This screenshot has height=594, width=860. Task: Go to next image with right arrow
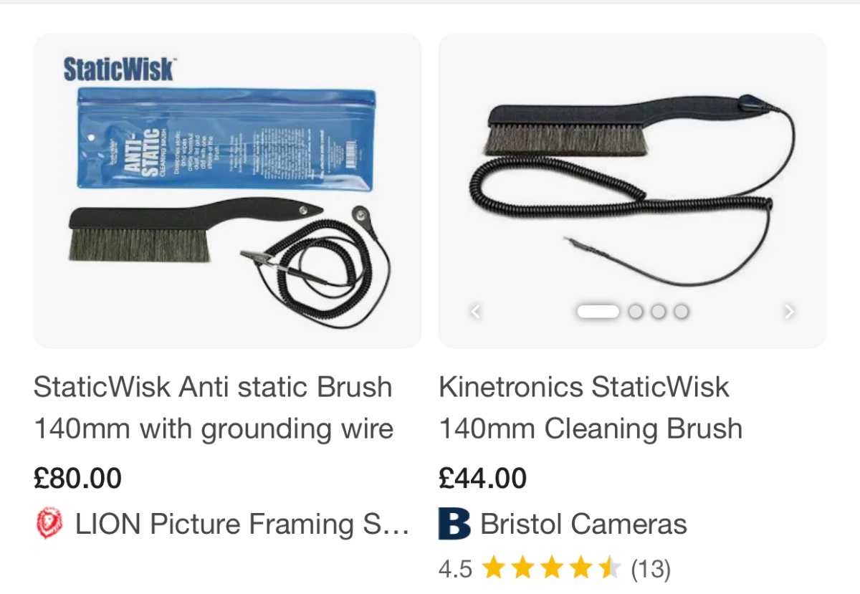tap(789, 311)
